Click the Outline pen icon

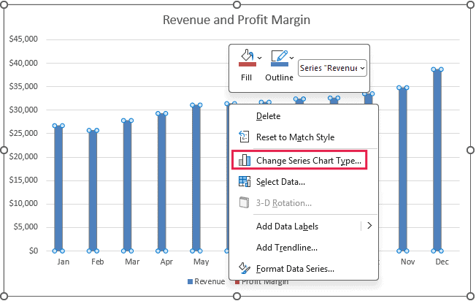(280, 56)
